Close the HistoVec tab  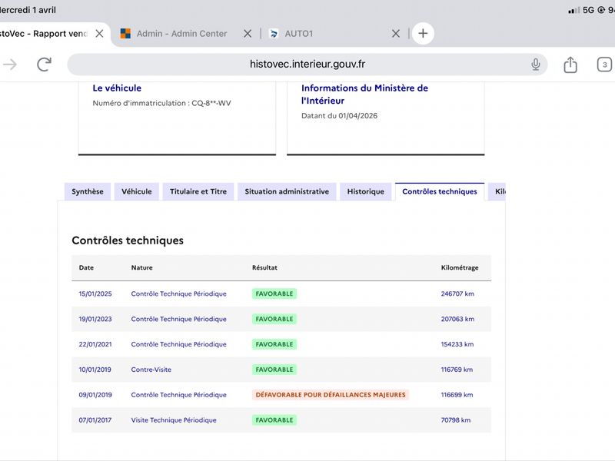(99, 34)
